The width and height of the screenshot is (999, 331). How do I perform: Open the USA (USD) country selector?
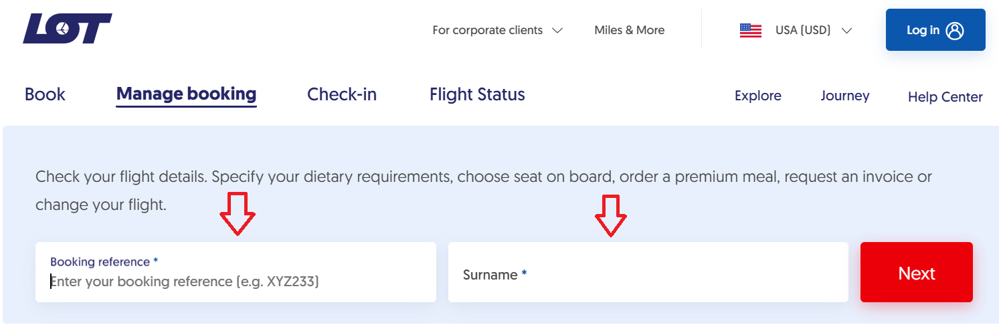(796, 30)
